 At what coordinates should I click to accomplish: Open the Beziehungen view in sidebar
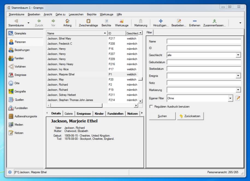pos(22,50)
